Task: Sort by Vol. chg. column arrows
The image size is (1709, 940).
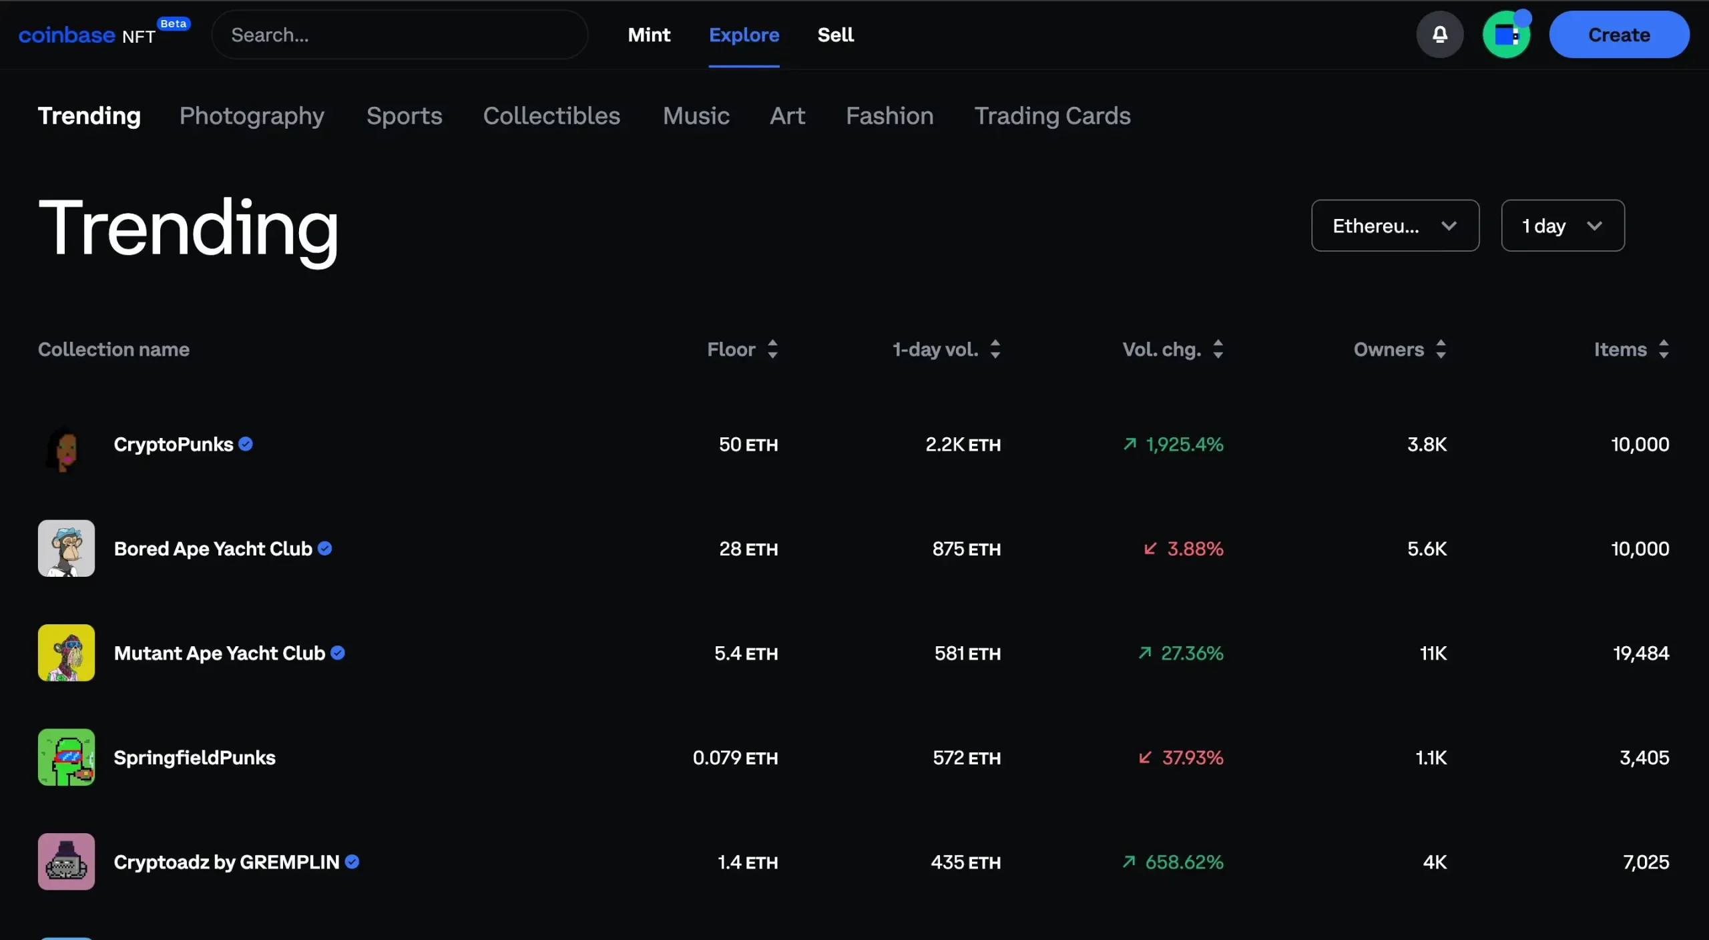Action: click(x=1218, y=349)
